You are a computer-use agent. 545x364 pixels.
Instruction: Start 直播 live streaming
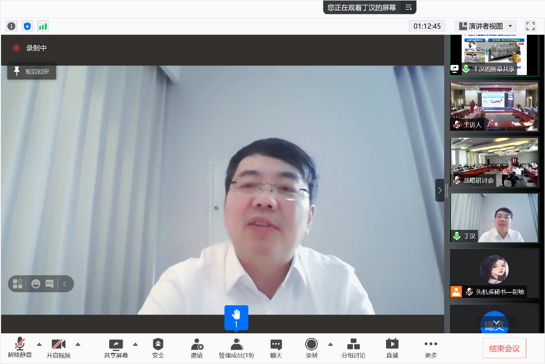point(392,348)
